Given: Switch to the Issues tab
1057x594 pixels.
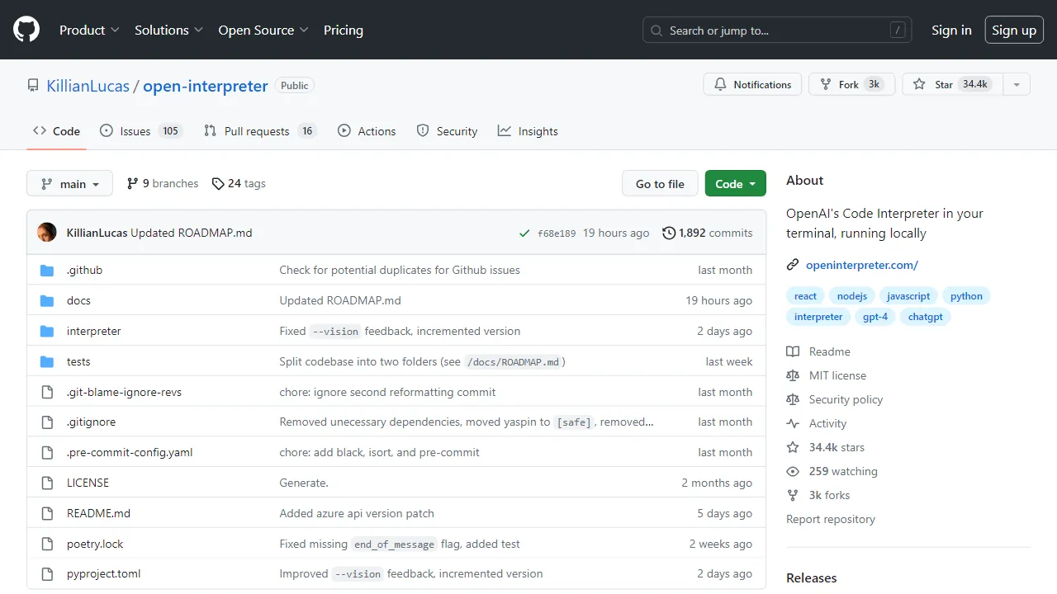Looking at the screenshot, I should point(140,131).
